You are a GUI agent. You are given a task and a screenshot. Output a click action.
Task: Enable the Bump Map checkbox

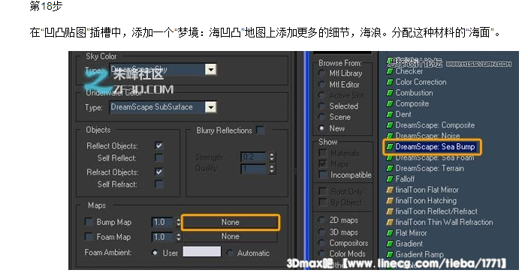pos(89,222)
